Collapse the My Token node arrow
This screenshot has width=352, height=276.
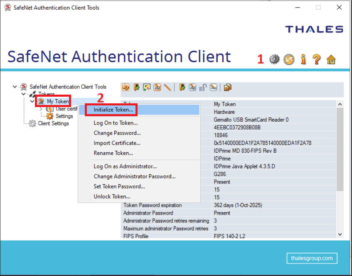pyautogui.click(x=32, y=101)
